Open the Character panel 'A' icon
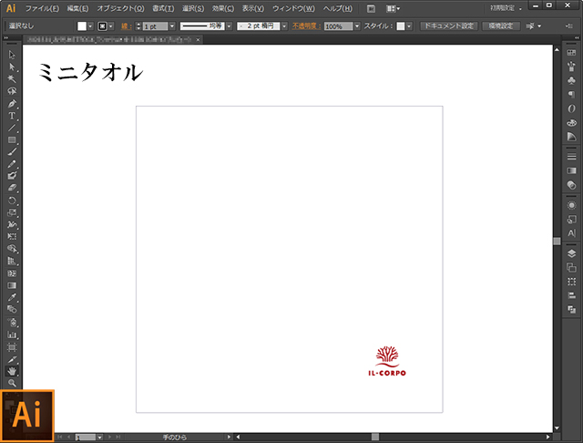This screenshot has width=583, height=443. 571,232
